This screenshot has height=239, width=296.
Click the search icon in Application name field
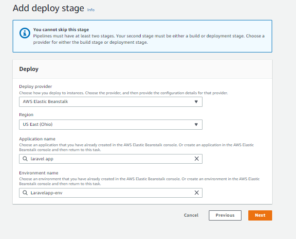point(25,159)
